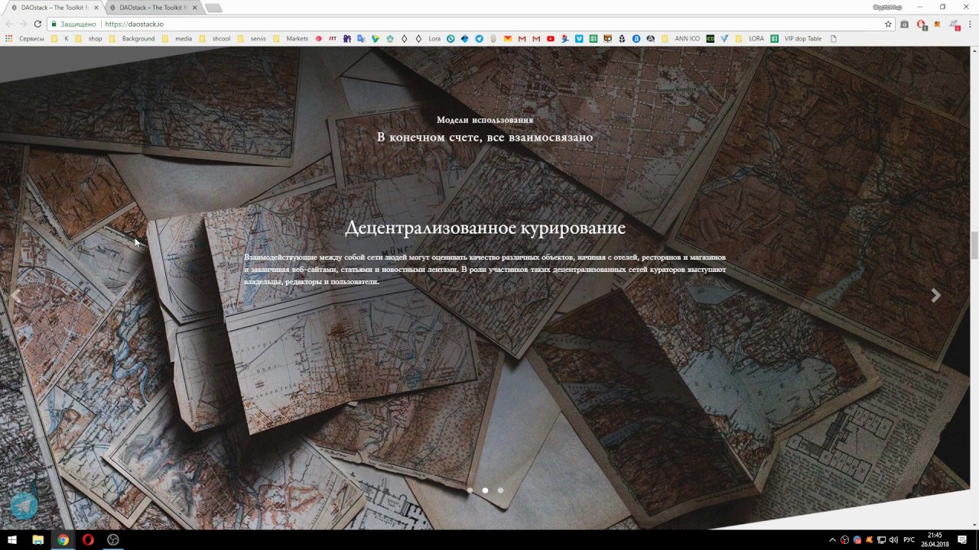This screenshot has width=979, height=550.
Task: Open the shop bookmarks folder
Action: pos(88,38)
